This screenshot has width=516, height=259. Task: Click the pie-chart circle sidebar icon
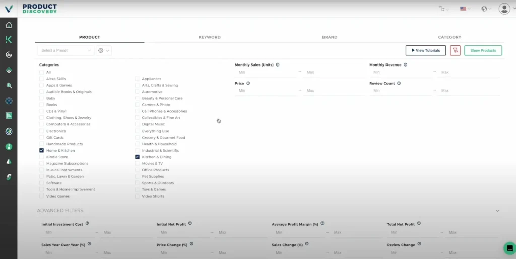9,55
